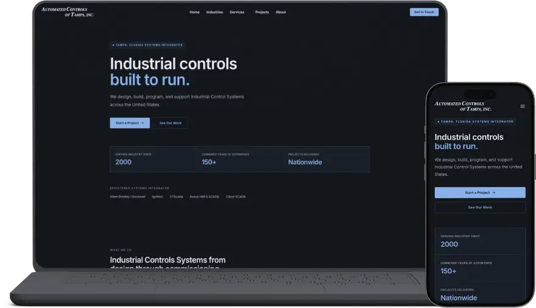This screenshot has width=536, height=308.
Task: Click the 'Combined Years of Experience' label on laptop
Action: [225, 155]
